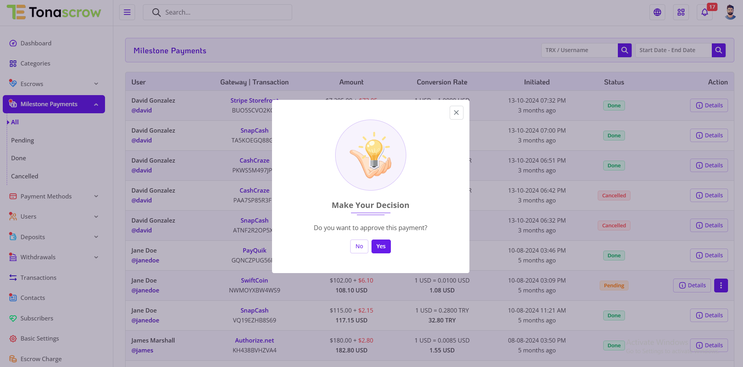The height and width of the screenshot is (367, 743).
Task: Click the Start Date - End Date field
Action: (673, 50)
